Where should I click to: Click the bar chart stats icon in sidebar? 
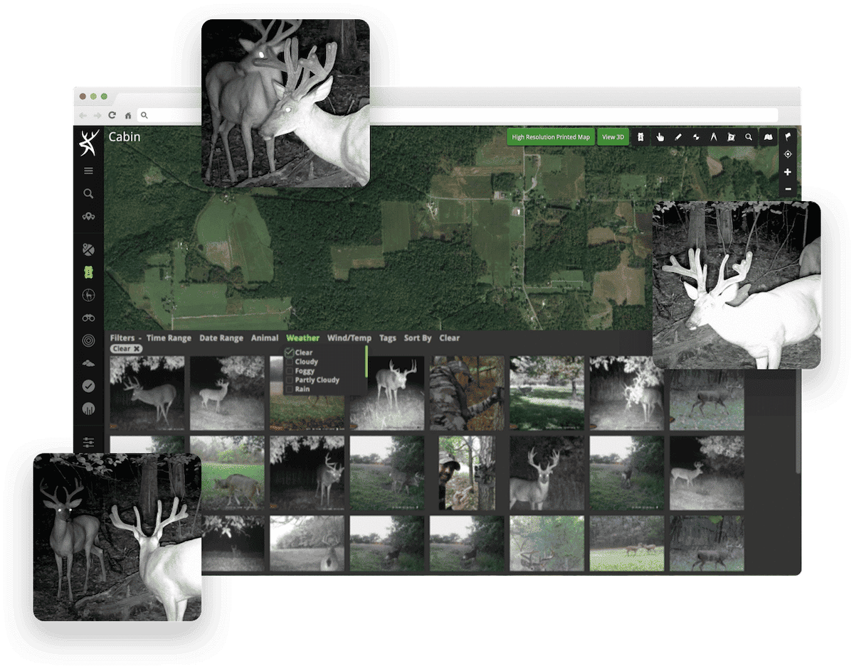(x=89, y=409)
